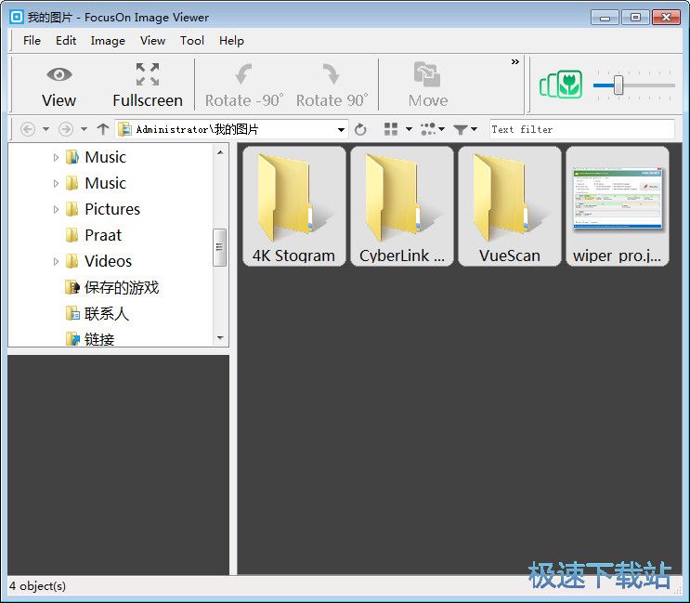Open the Image menu
The image size is (690, 603).
(x=108, y=40)
